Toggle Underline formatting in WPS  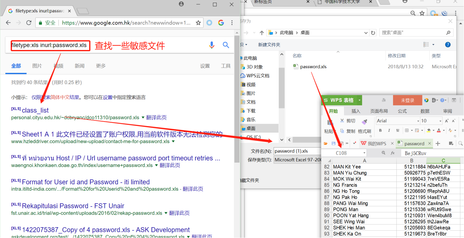pyautogui.click(x=398, y=130)
